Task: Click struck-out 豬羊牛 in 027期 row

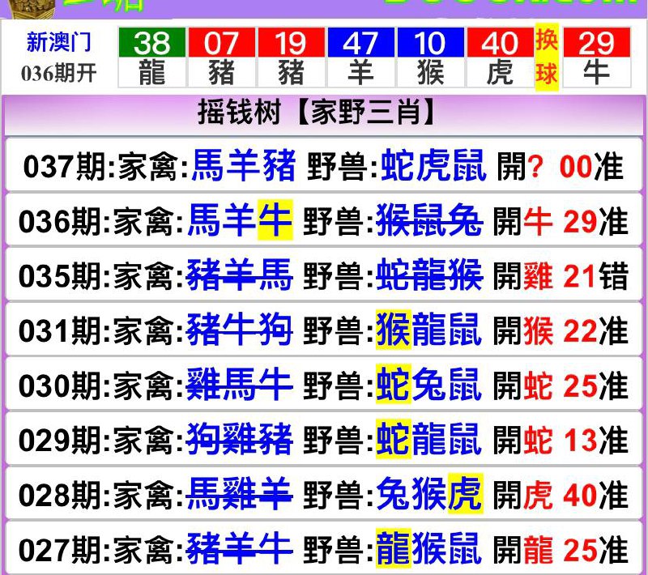Action: coord(240,549)
